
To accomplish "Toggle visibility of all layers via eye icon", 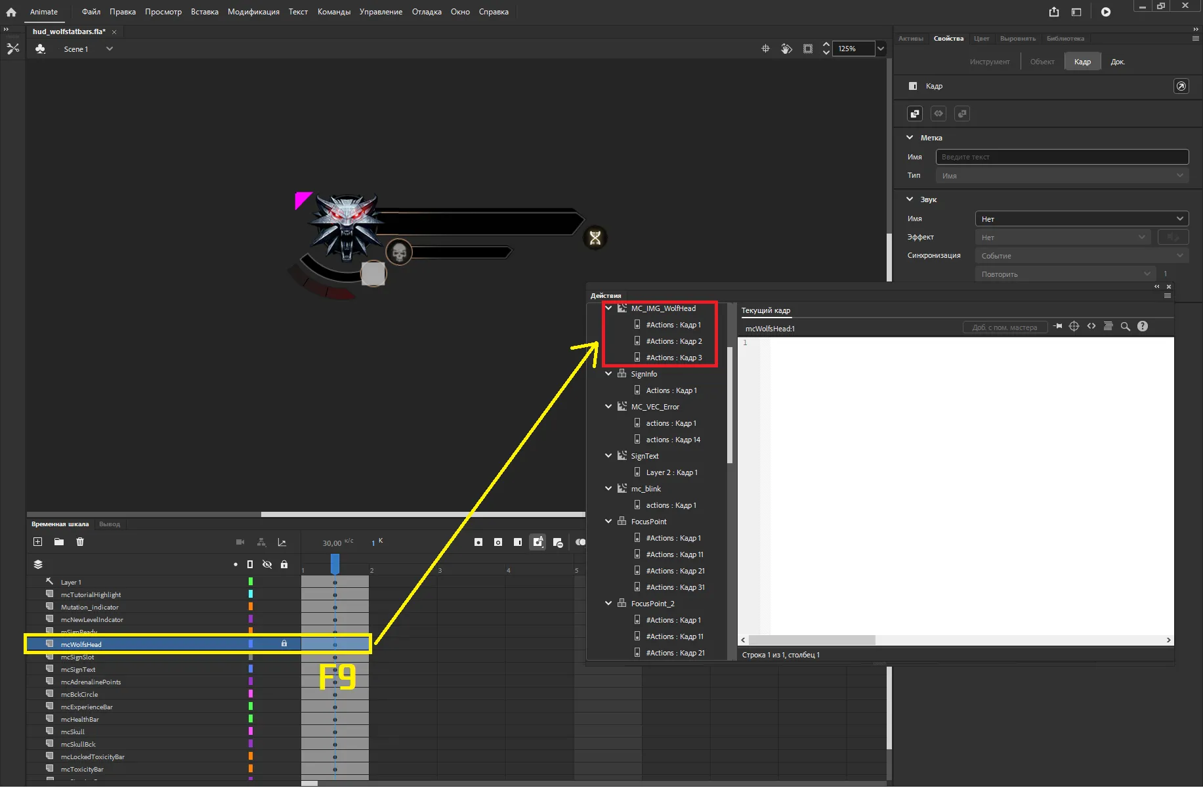I will [x=267, y=564].
